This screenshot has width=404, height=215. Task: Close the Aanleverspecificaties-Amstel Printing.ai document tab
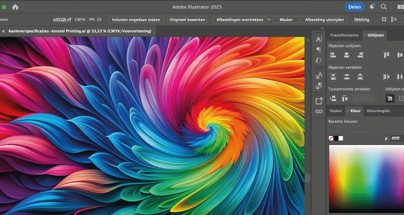[3, 31]
